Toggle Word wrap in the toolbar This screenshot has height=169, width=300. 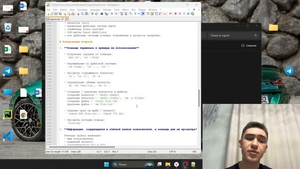tap(131, 14)
